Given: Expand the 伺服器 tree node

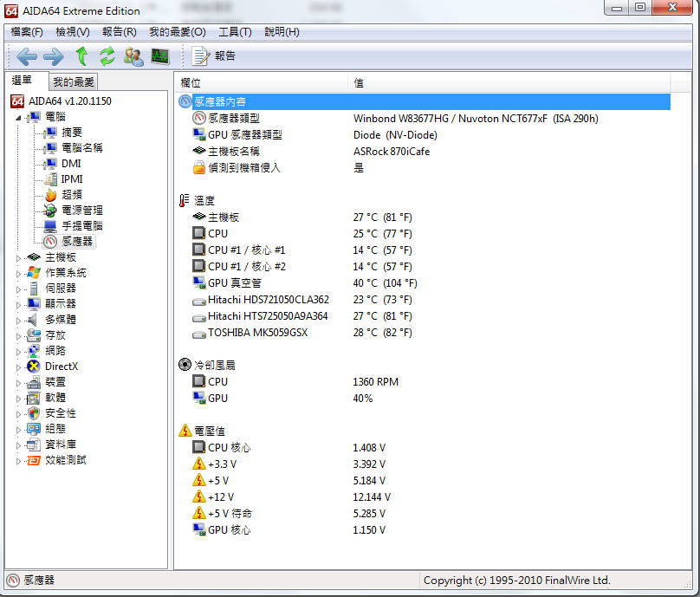Looking at the screenshot, I should (x=18, y=289).
